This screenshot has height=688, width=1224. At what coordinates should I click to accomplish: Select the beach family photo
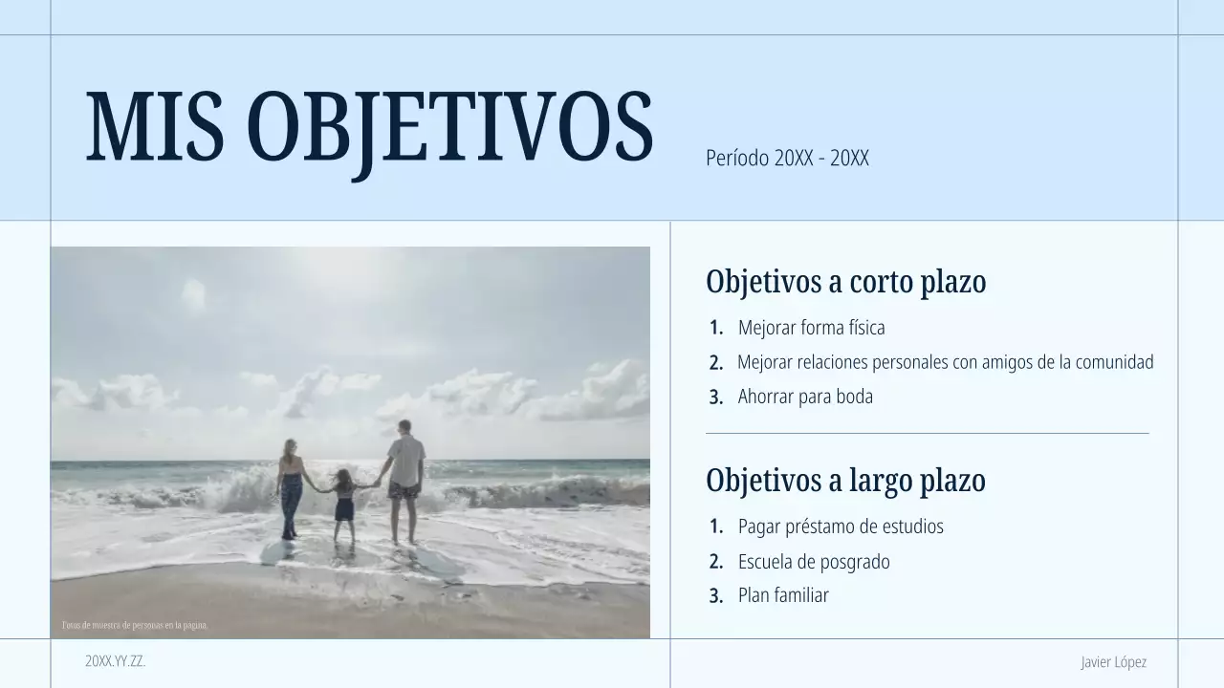tap(350, 440)
